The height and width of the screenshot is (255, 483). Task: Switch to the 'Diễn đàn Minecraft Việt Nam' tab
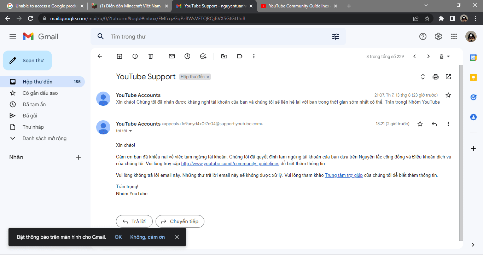click(130, 6)
